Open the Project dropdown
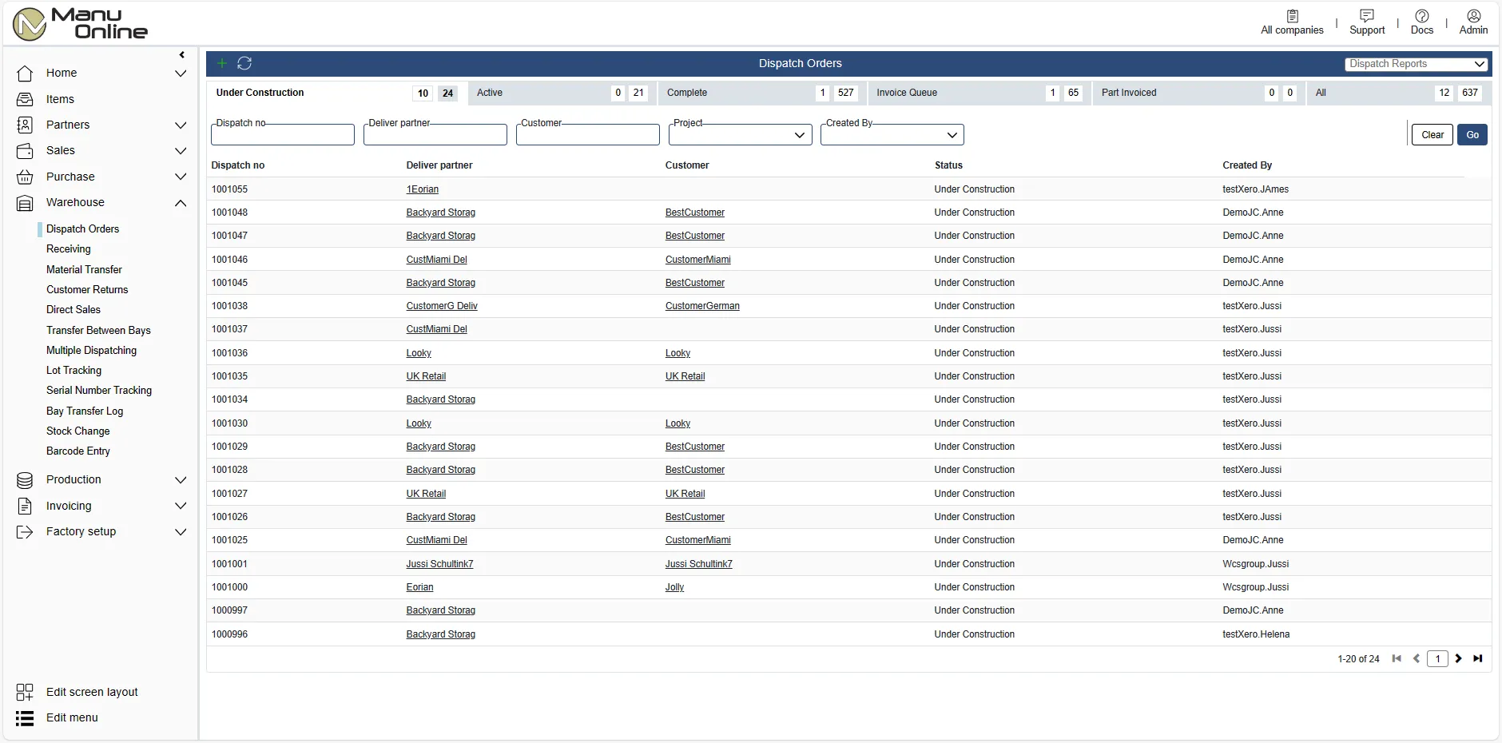Screen dimensions: 1502x743 pyautogui.click(x=798, y=135)
